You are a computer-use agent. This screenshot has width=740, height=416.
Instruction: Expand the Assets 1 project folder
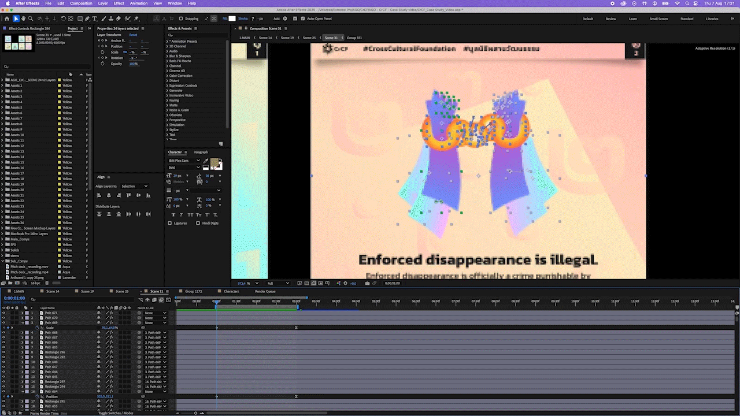pos(3,86)
